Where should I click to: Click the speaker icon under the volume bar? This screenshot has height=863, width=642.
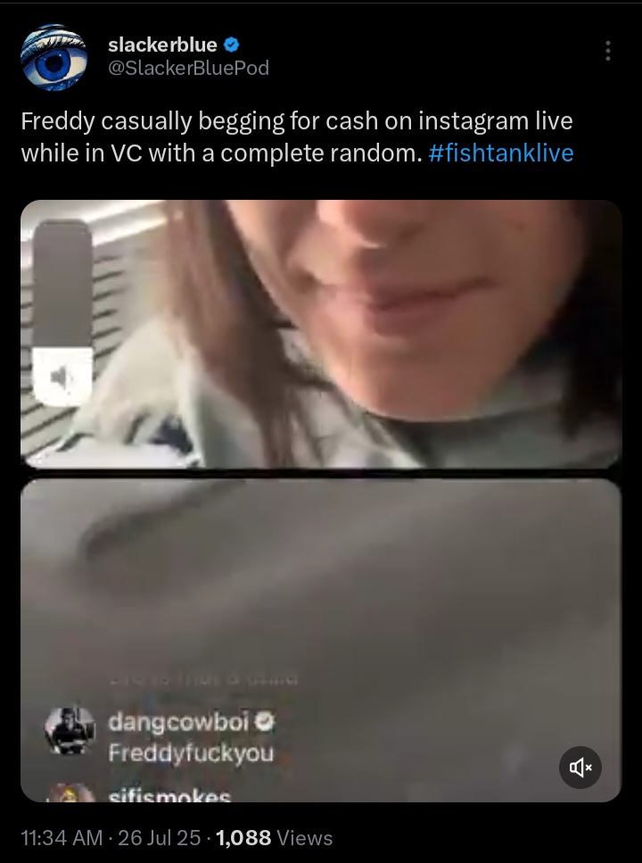62,377
